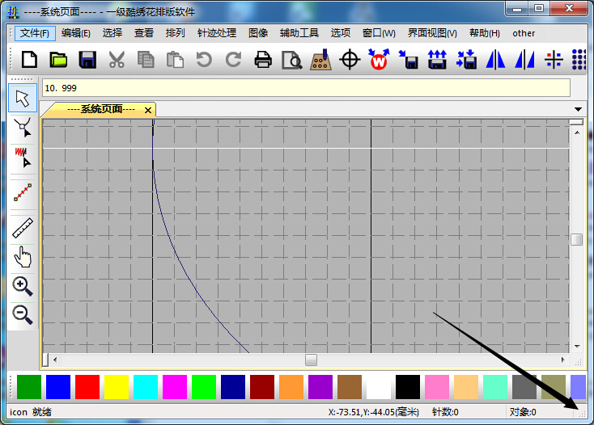594x425 pixels.
Task: Click the disk with inward arrows icon
Action: pos(466,59)
